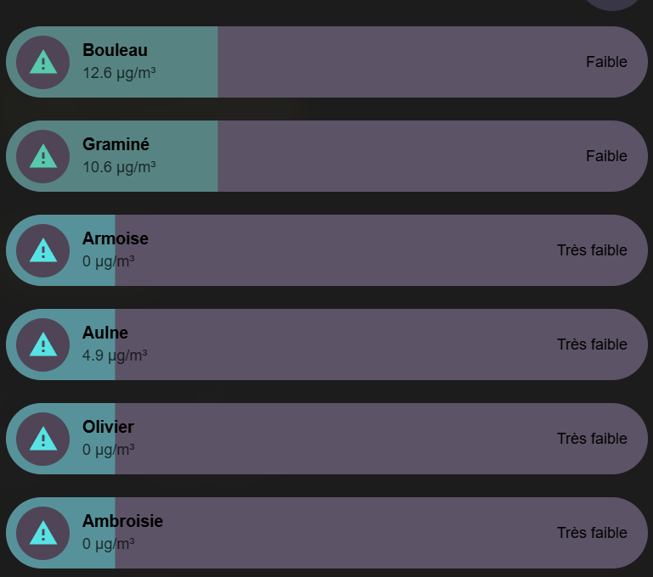This screenshot has width=653, height=577.
Task: Select the Armoise pollen name
Action: [115, 238]
